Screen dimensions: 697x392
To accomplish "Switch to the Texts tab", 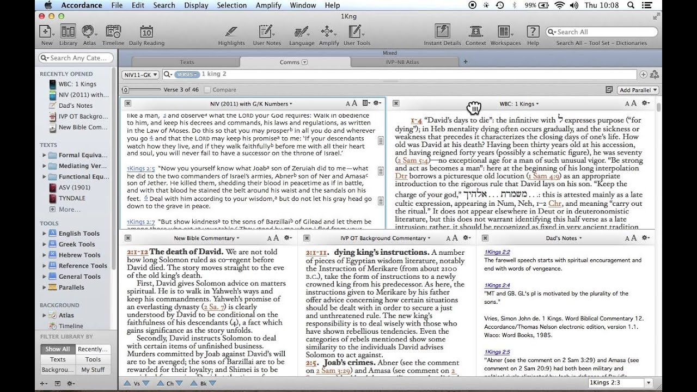I will 187,62.
